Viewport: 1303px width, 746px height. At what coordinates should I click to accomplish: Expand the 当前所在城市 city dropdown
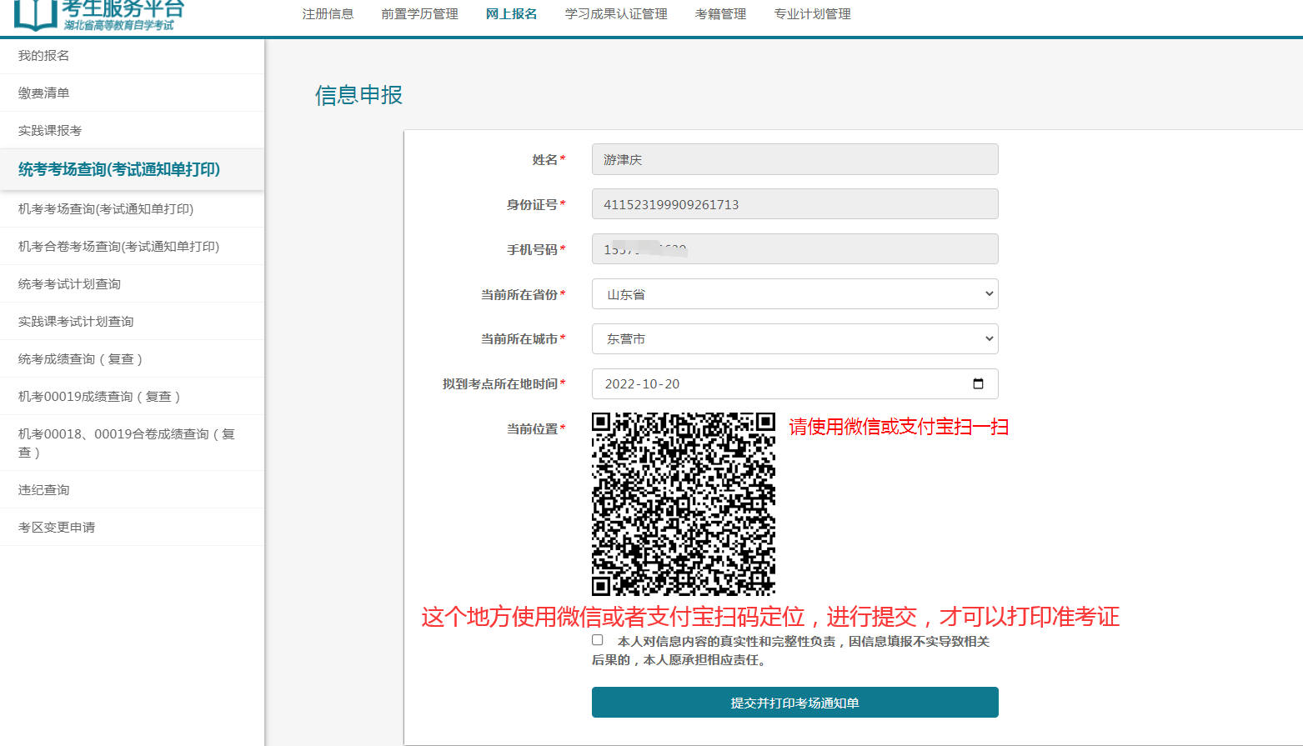pos(794,339)
